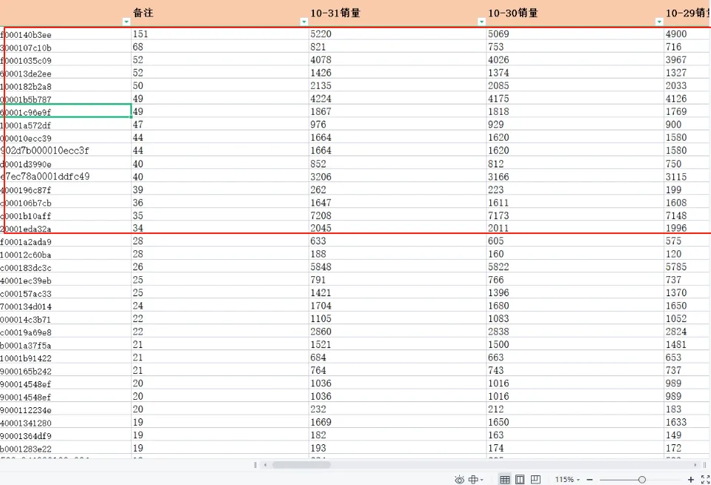Switch to normal grid view
This screenshot has width=711, height=485.
pyautogui.click(x=504, y=480)
